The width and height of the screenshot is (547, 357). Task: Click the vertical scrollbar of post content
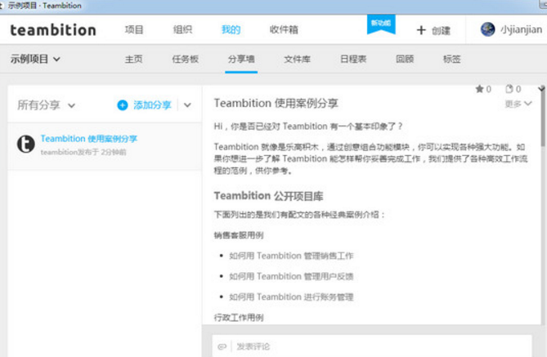[544, 118]
